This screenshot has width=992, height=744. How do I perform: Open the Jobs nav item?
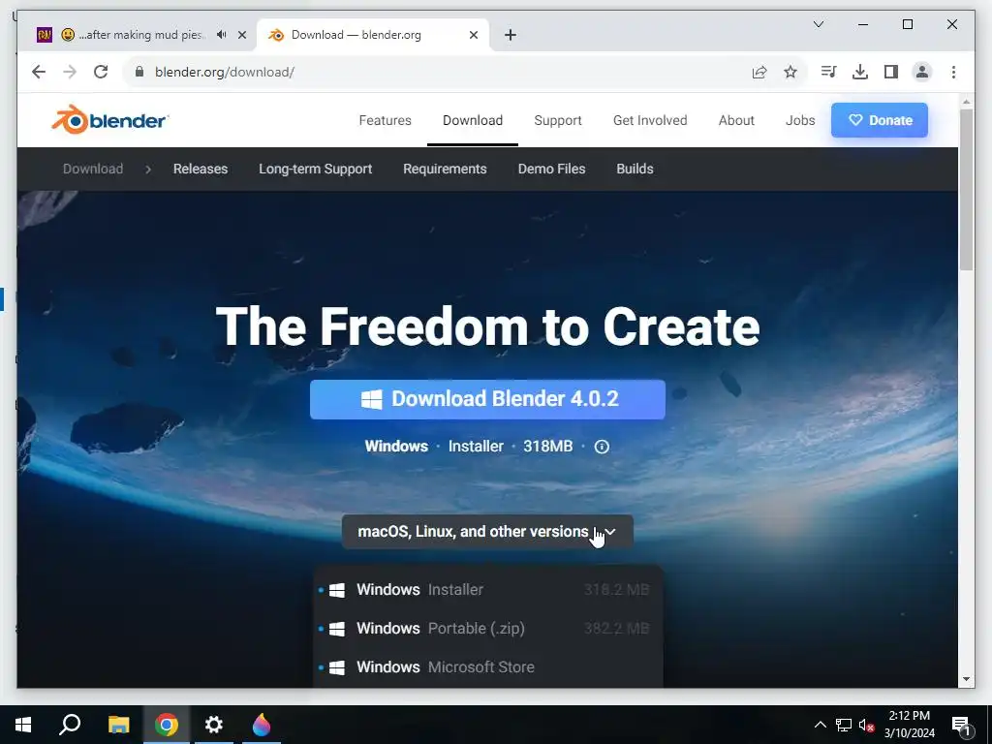799,120
